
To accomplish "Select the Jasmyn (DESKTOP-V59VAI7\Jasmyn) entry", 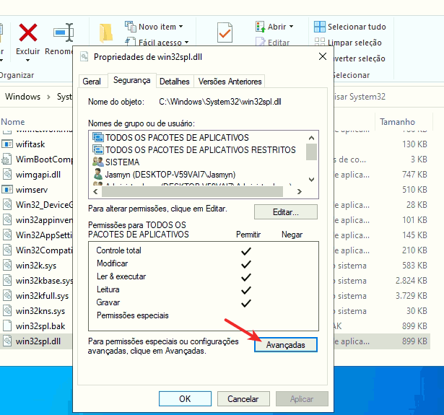I will point(170,175).
